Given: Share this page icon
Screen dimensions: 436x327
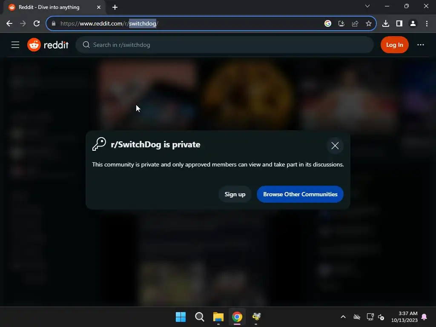Looking at the screenshot, I should (x=355, y=24).
